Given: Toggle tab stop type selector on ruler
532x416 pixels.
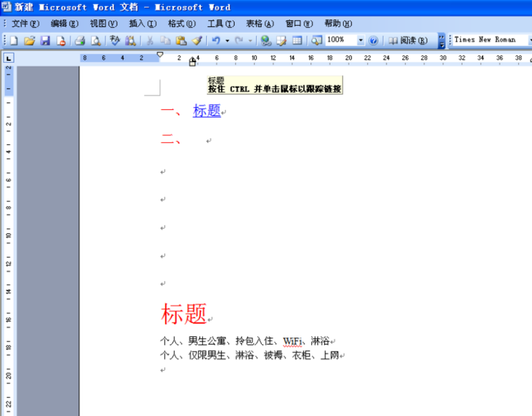Looking at the screenshot, I should click(x=9, y=58).
